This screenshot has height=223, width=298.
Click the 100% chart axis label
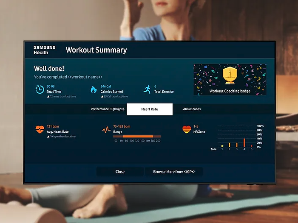tap(260, 126)
